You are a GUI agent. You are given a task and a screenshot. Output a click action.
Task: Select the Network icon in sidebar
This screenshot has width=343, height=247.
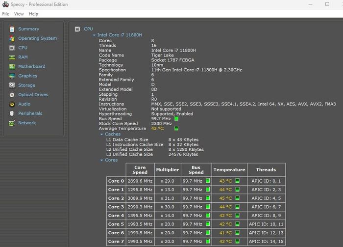click(12, 123)
